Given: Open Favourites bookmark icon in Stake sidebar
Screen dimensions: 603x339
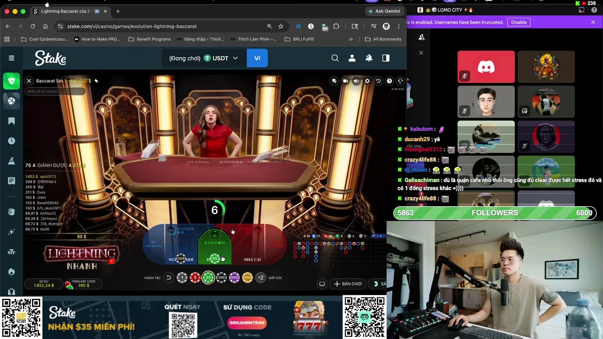Looking at the screenshot, I should (11, 121).
